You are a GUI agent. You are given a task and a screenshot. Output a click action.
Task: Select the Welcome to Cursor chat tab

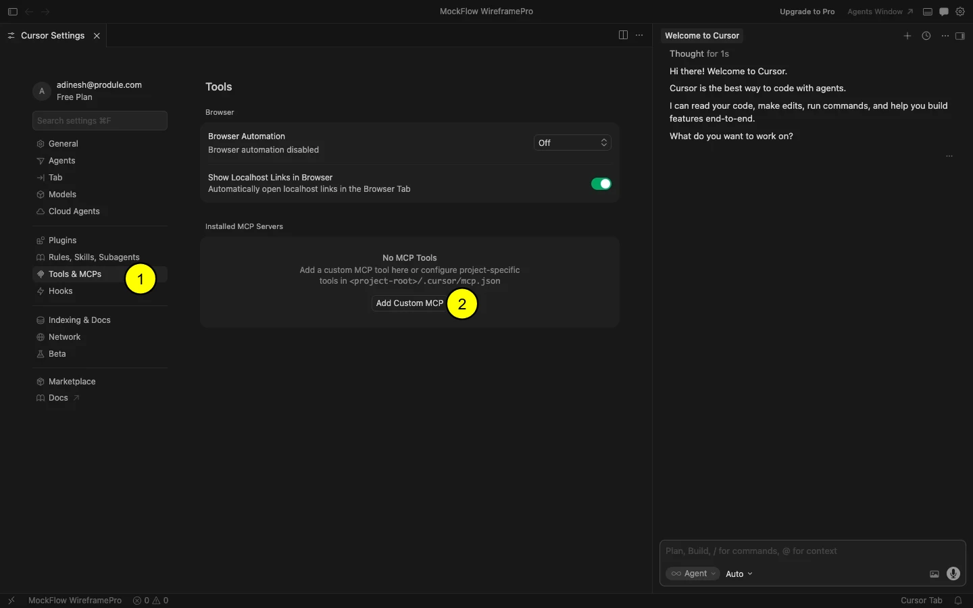702,36
